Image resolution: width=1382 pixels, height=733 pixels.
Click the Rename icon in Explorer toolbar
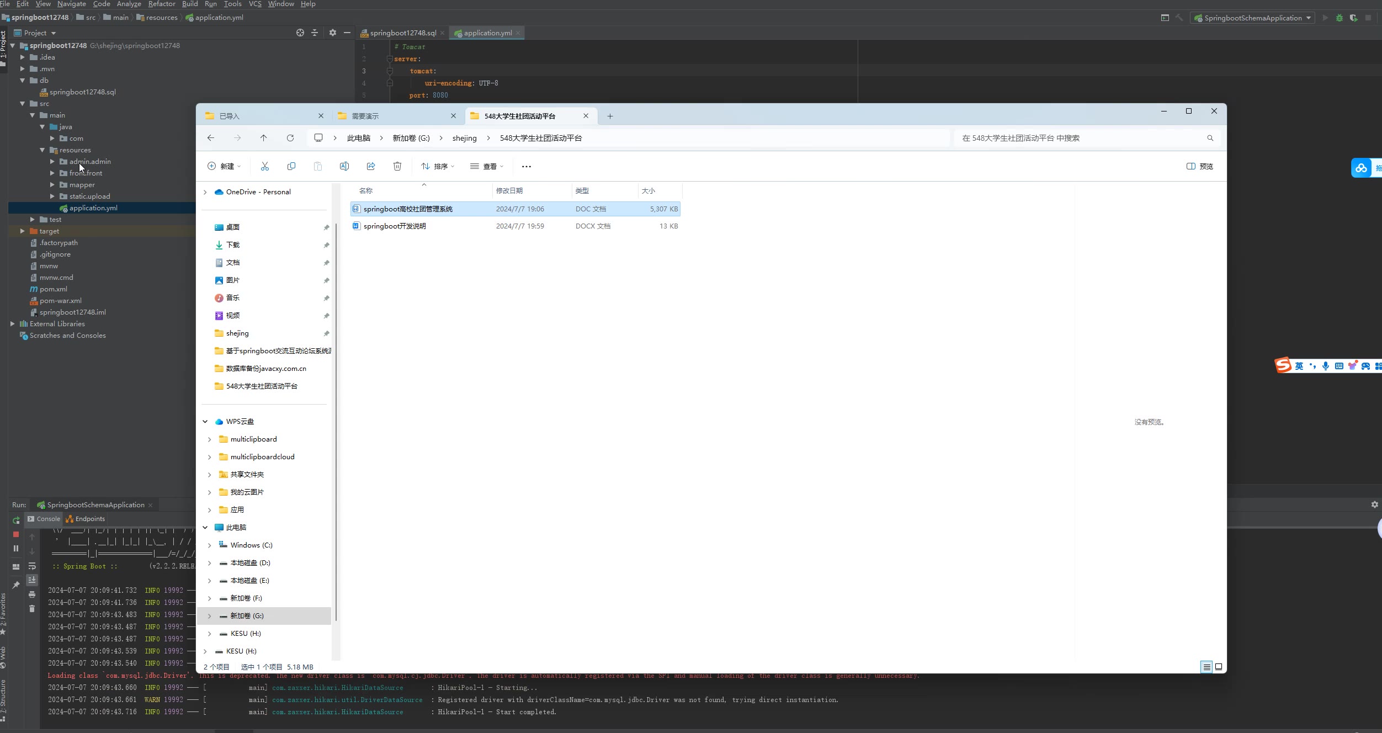[344, 166]
